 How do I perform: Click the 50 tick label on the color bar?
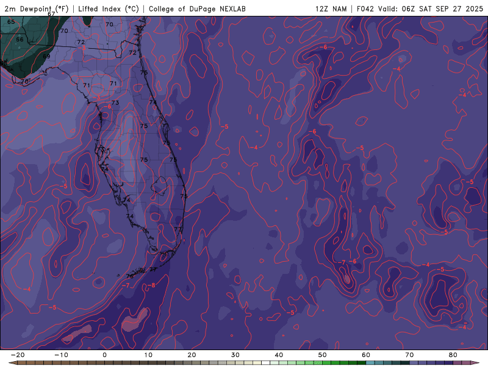[323, 355]
